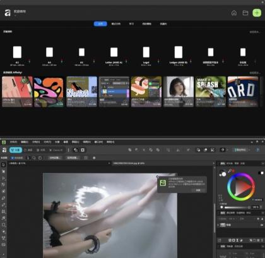Click the rightmost icon at Layers panel bottom
Viewport: 265px width, 258px height.
tap(262, 240)
